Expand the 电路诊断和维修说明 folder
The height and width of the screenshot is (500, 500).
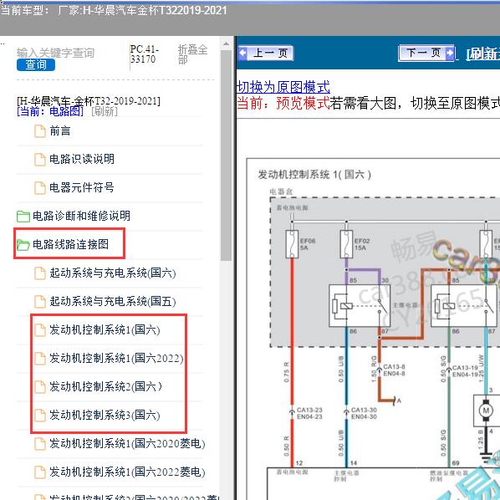tap(81, 216)
